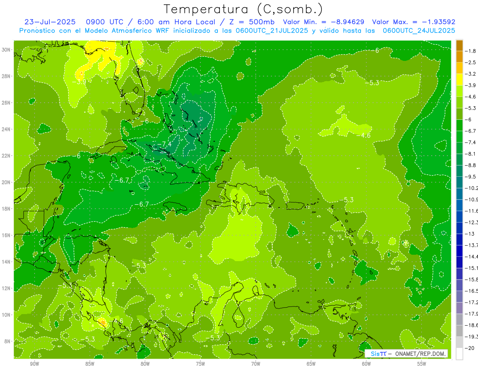
Task: Pick the legend swatch between -1.8 and -2.5
Action: point(459,57)
